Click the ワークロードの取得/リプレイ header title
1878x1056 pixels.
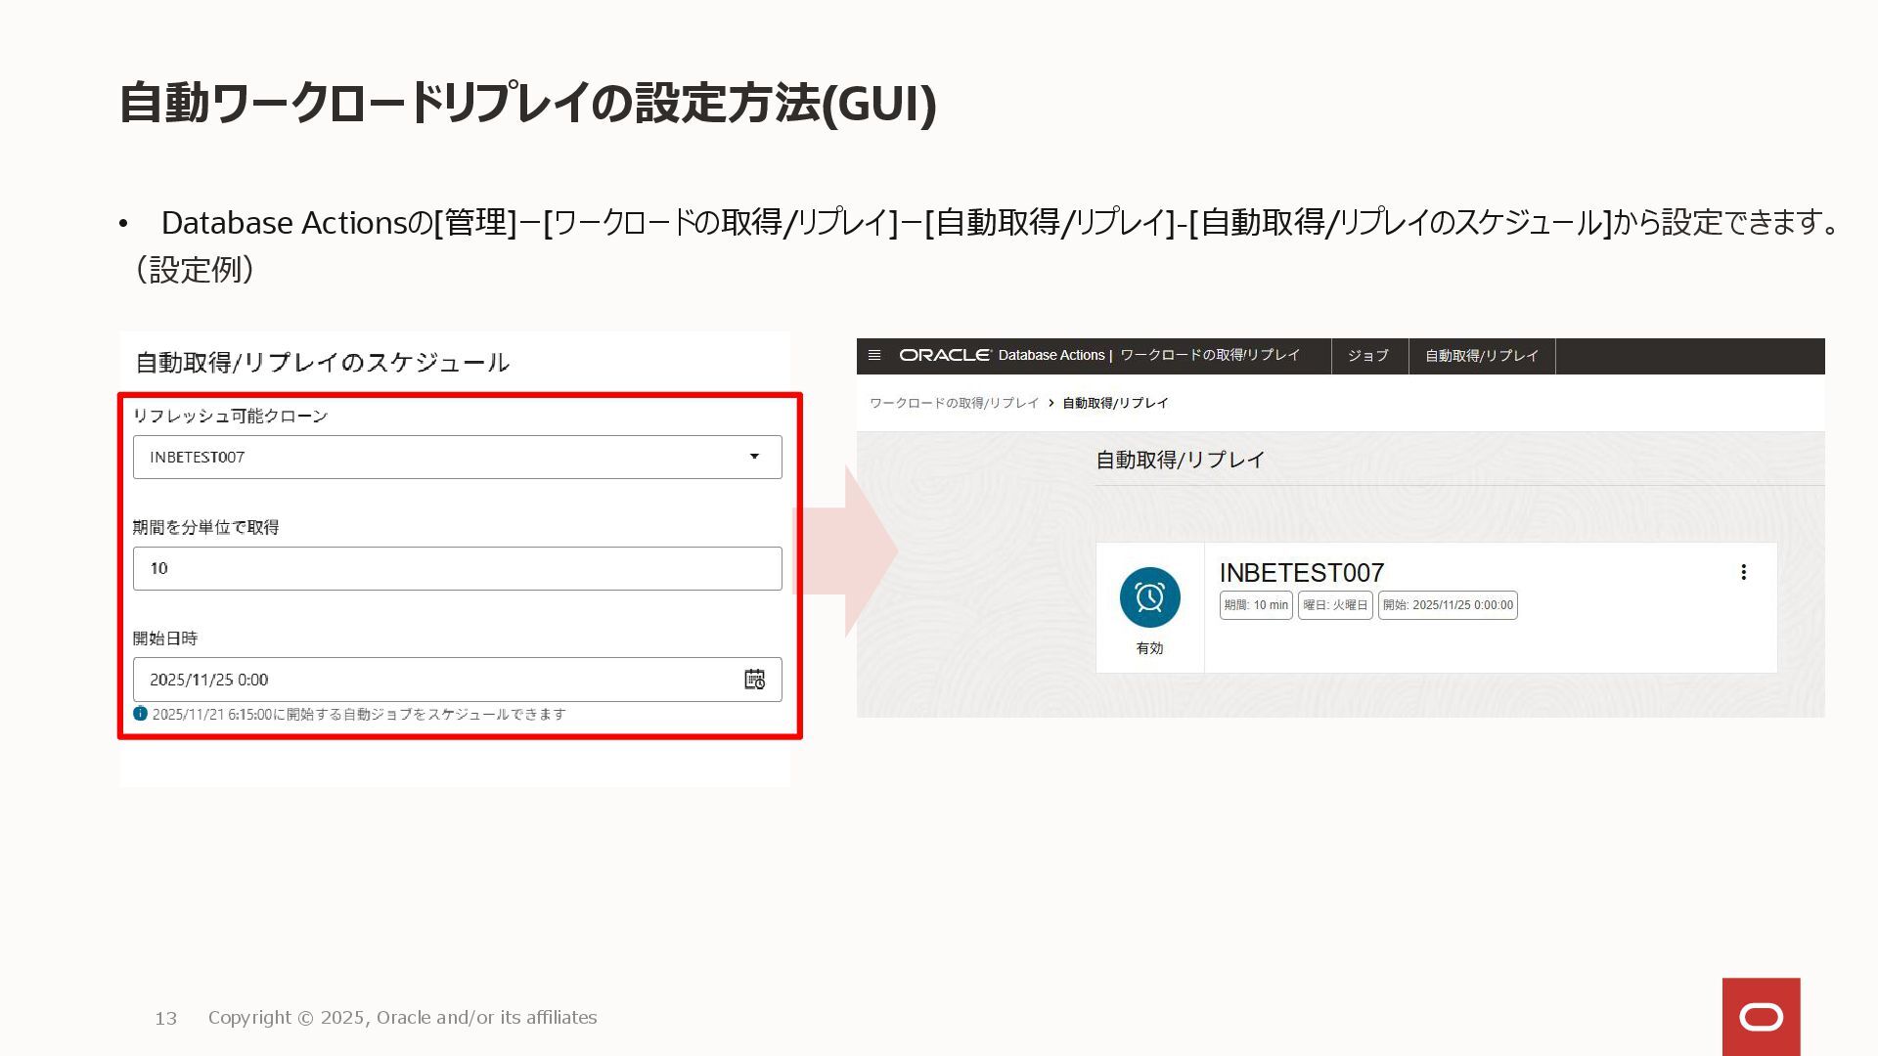coord(1210,355)
